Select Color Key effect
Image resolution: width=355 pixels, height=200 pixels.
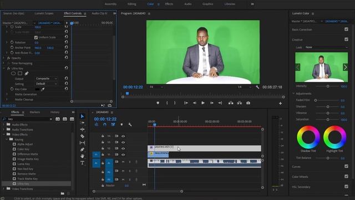coord(23,149)
